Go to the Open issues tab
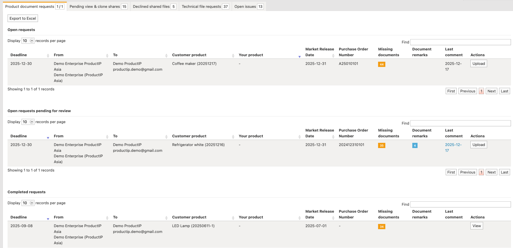 248,6
